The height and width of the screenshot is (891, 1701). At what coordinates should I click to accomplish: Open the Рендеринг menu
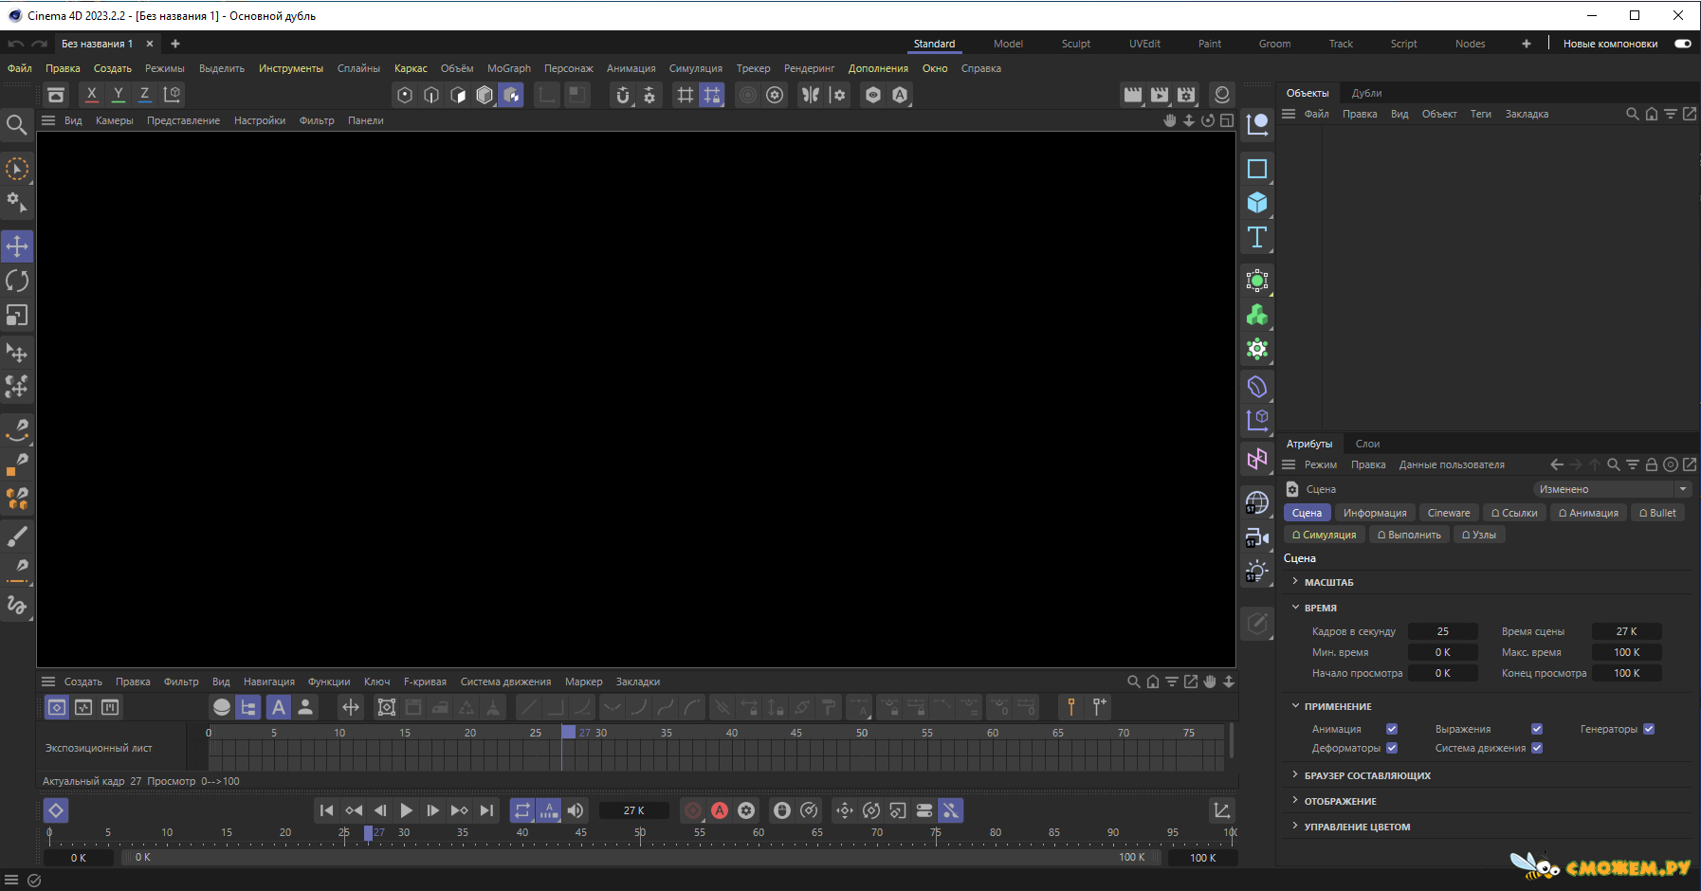[x=809, y=68]
